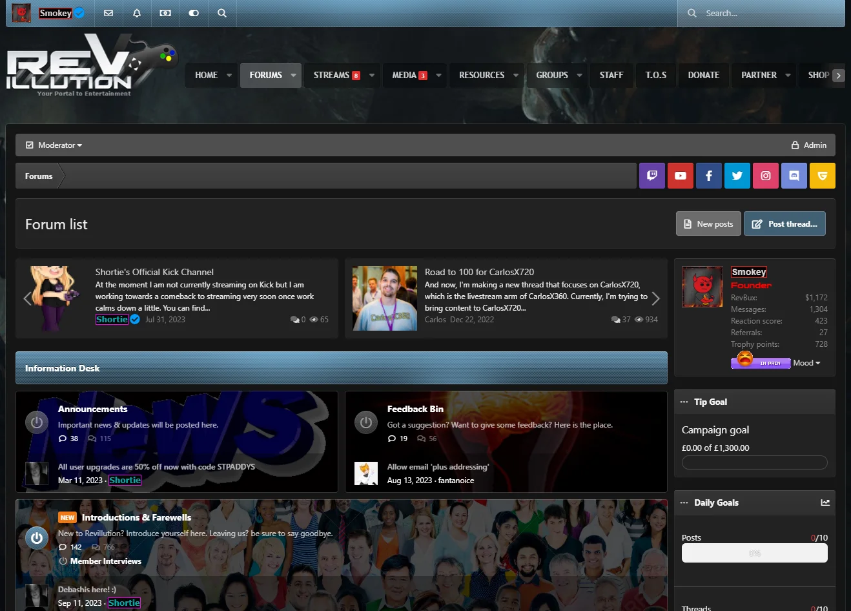The width and height of the screenshot is (851, 611).
Task: Open the Twitter social icon
Action: click(737, 176)
